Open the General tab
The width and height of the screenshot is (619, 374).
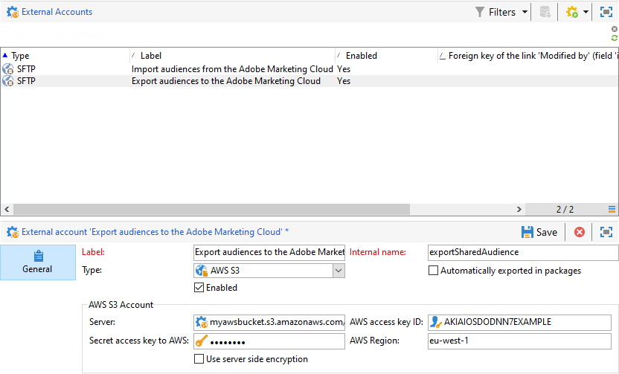[x=37, y=262]
